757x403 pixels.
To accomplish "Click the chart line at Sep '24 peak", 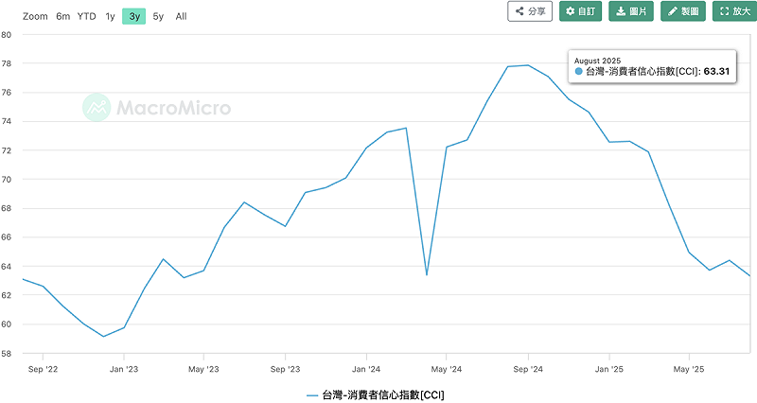I will (x=528, y=65).
